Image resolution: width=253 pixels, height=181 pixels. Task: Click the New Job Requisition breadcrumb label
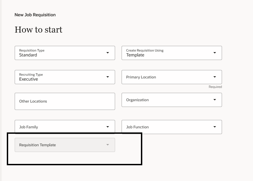click(35, 15)
